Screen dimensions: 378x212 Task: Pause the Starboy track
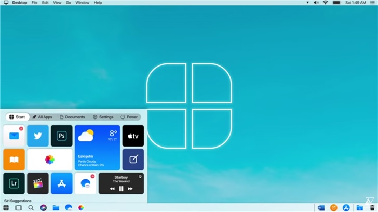point(122,189)
